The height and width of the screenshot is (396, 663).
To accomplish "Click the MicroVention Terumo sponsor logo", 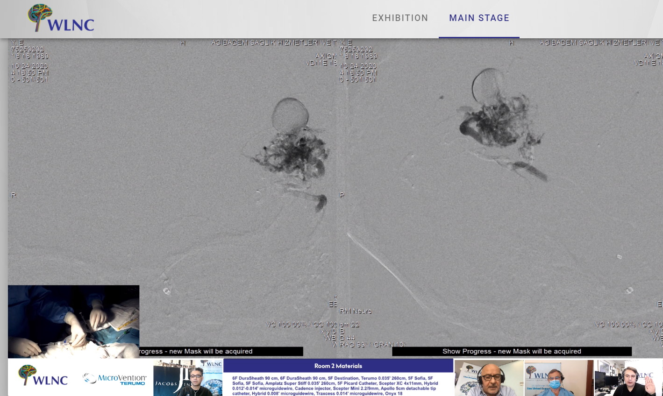I will click(115, 379).
